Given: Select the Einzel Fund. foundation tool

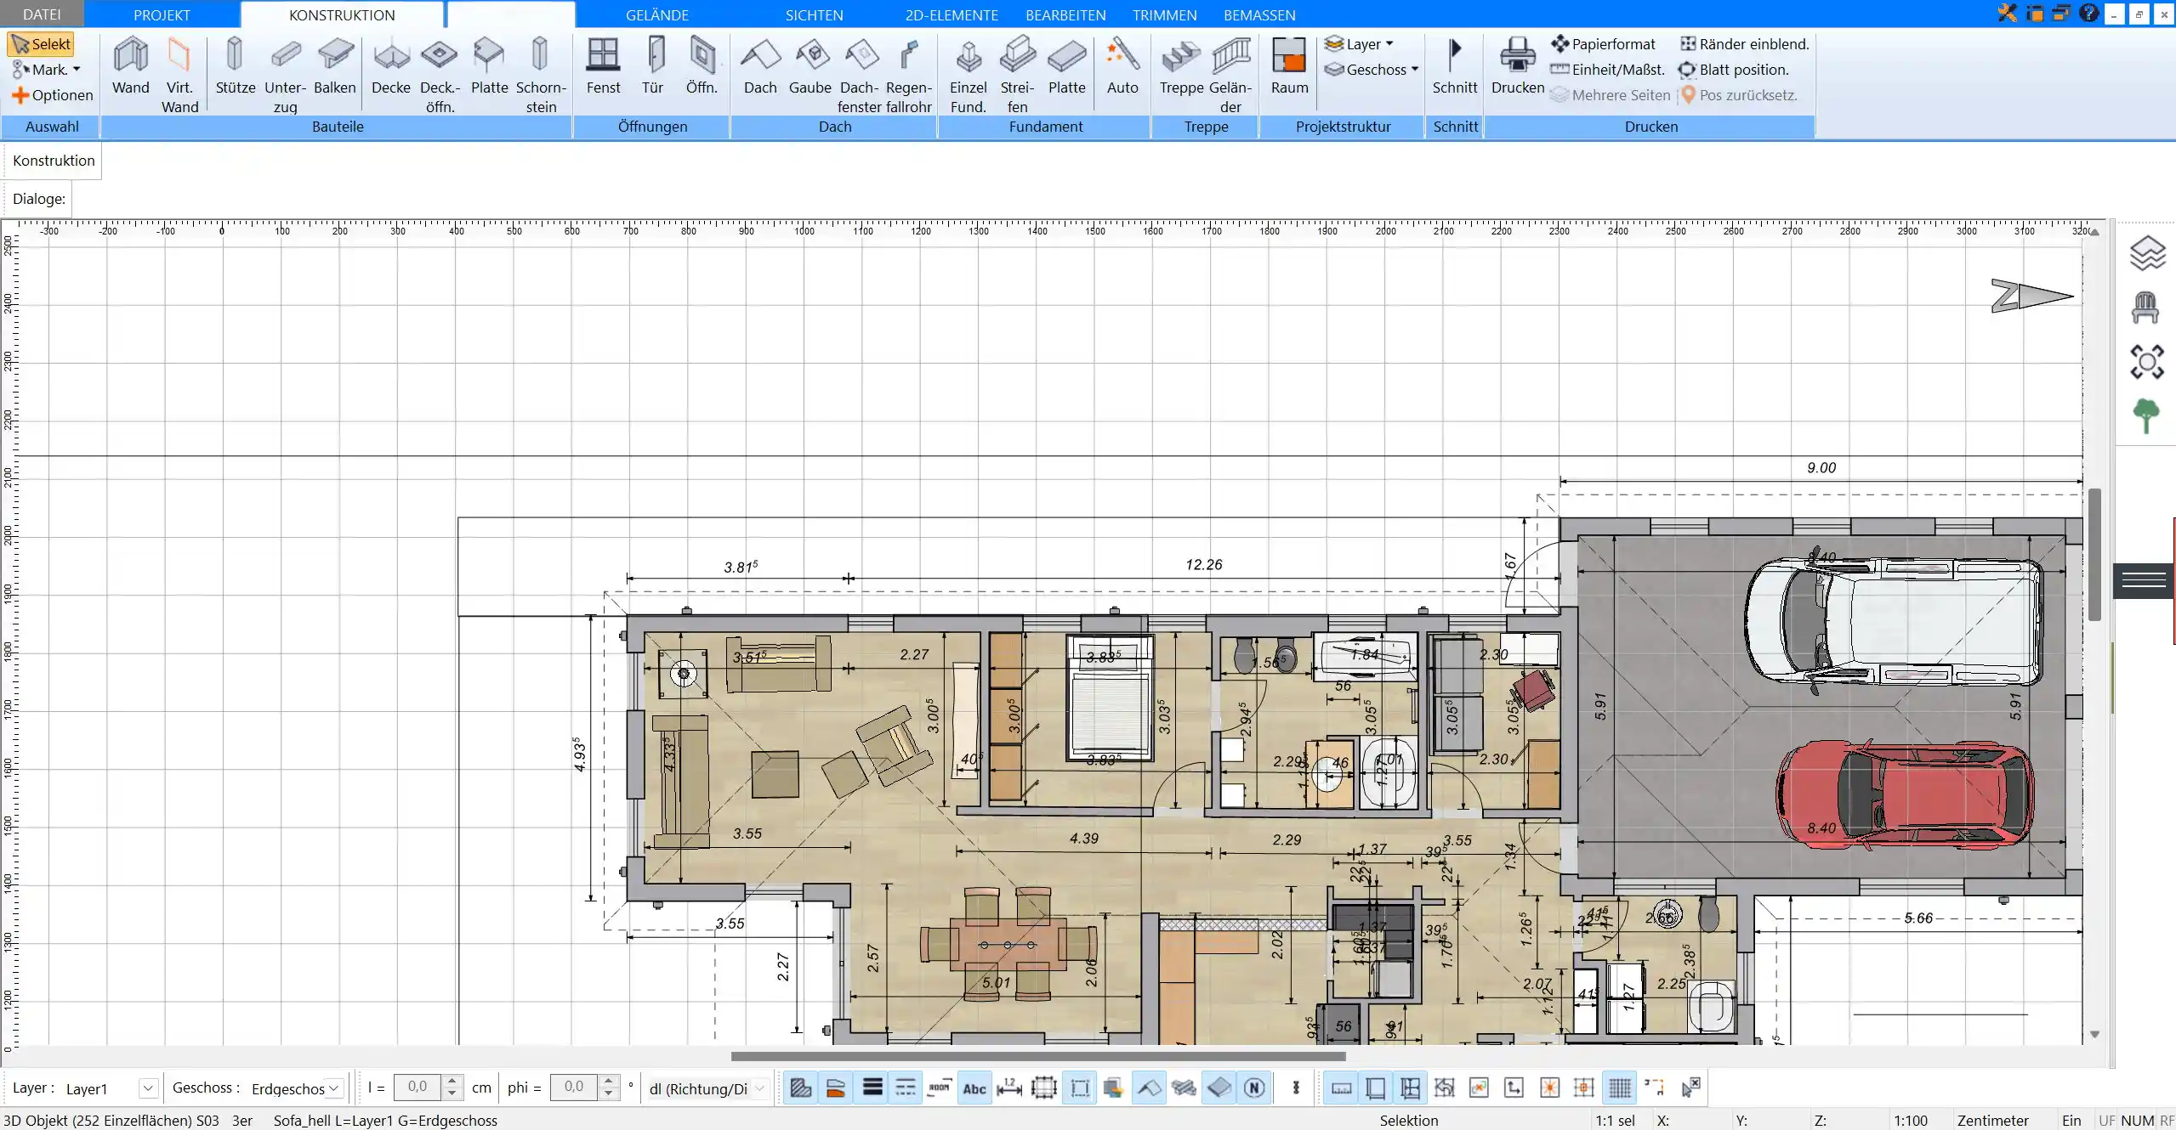Looking at the screenshot, I should pos(968,75).
